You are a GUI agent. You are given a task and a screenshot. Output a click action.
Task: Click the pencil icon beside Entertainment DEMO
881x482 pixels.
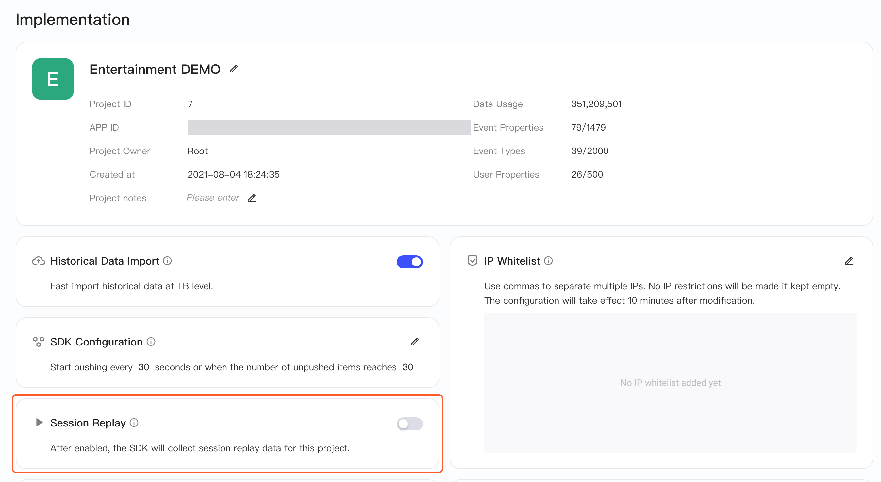(234, 69)
